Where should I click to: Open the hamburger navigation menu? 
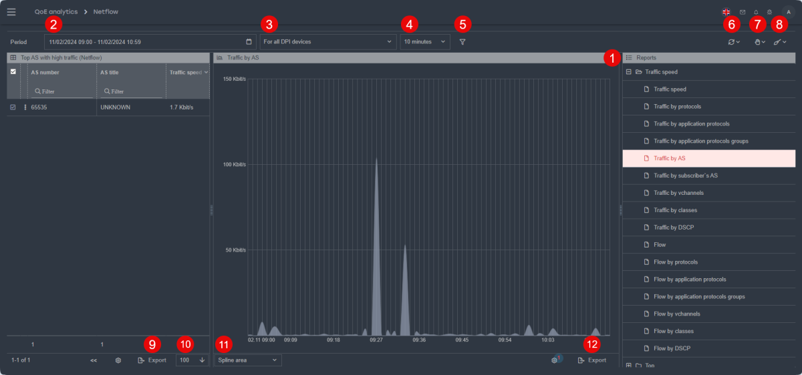(x=11, y=12)
